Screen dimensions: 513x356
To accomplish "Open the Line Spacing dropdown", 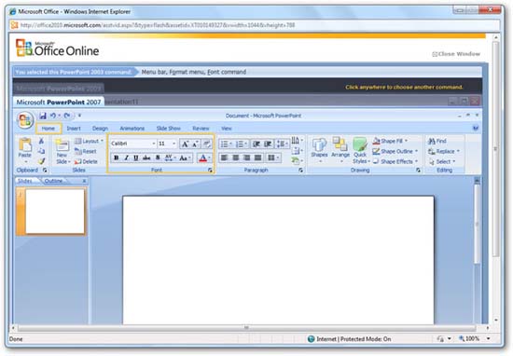I will (282, 144).
